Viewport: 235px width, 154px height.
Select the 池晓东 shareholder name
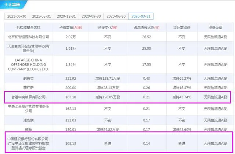pyautogui.click(x=29, y=120)
